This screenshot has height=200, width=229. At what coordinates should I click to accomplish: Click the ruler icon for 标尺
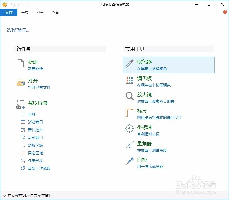(130, 112)
